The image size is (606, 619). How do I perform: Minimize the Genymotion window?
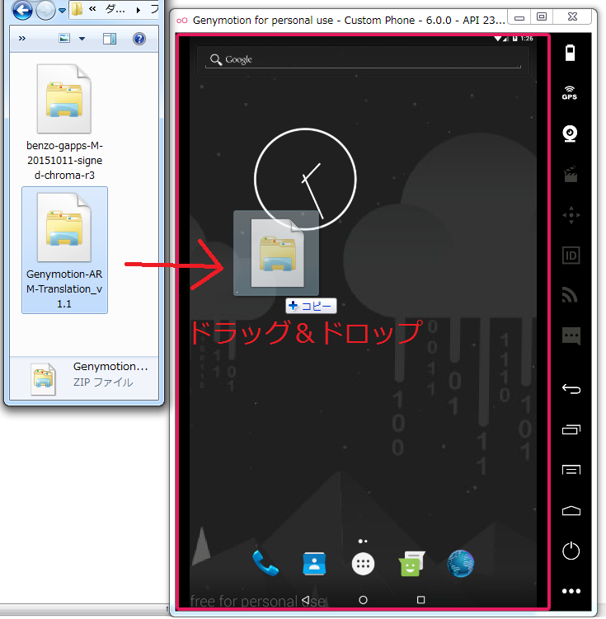point(519,17)
